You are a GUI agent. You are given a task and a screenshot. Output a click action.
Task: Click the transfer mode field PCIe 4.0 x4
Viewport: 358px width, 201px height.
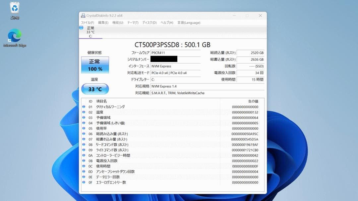click(x=175, y=73)
